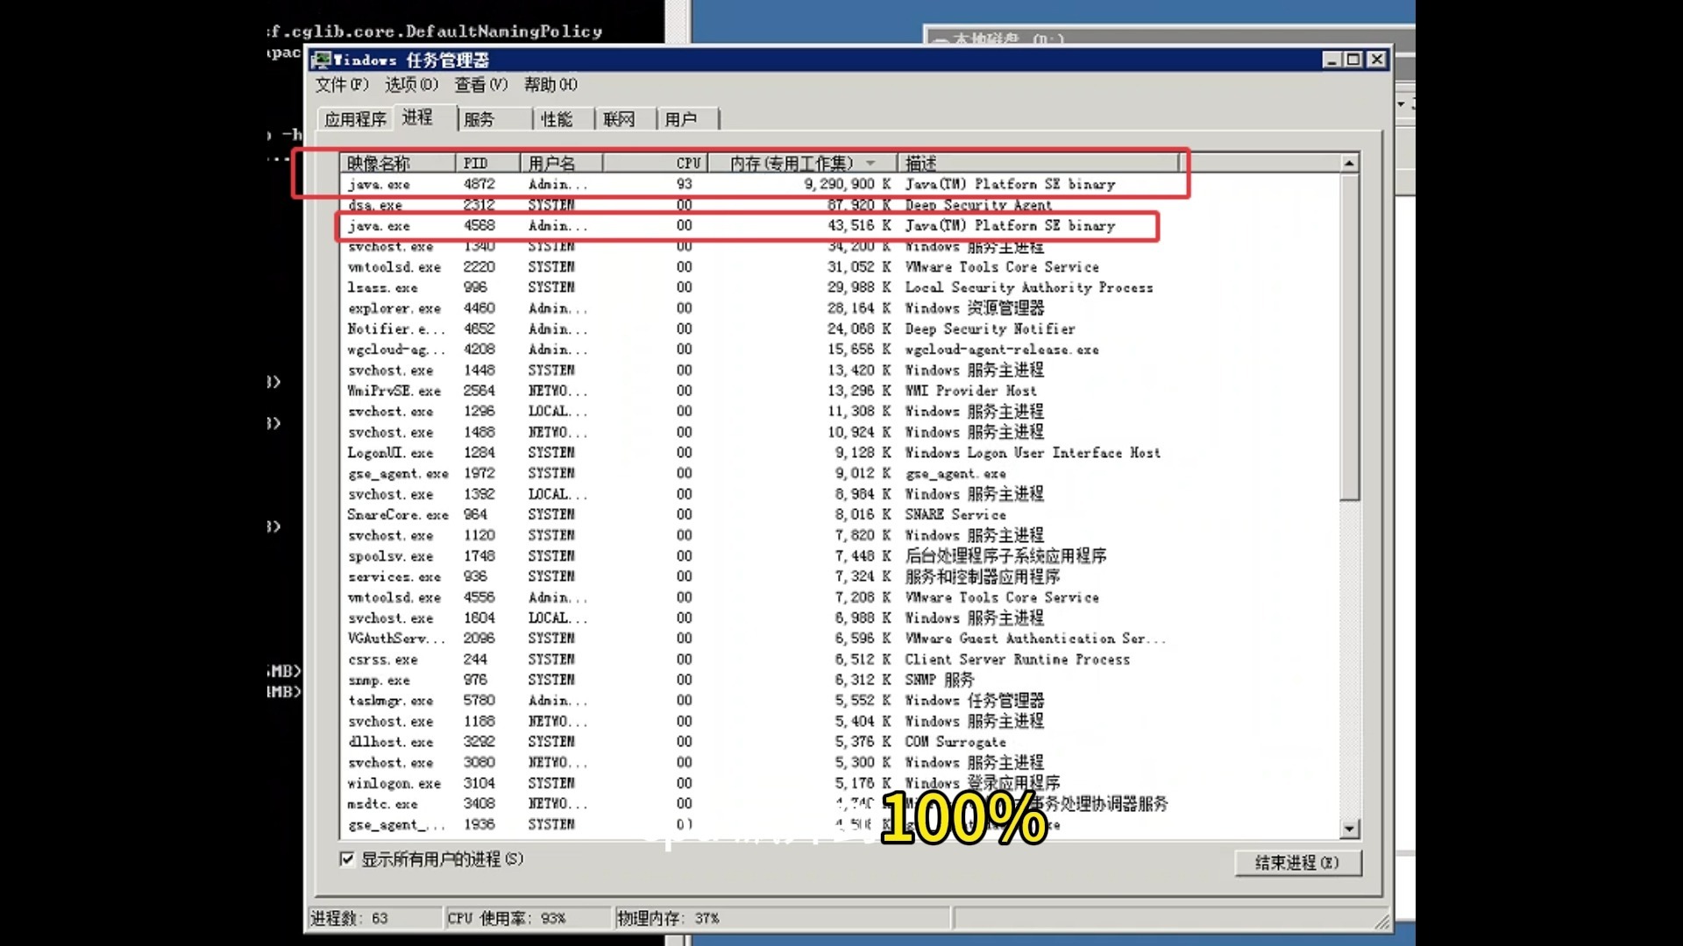This screenshot has width=1683, height=946.
Task: Select the explorer.exe process
Action: (x=761, y=308)
